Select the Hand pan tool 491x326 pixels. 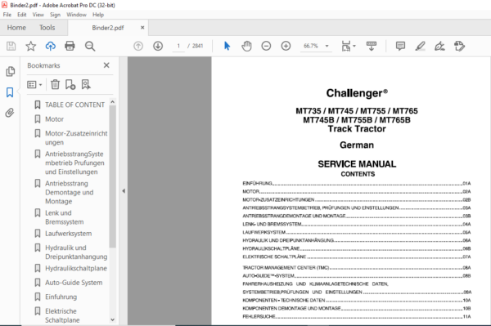246,46
